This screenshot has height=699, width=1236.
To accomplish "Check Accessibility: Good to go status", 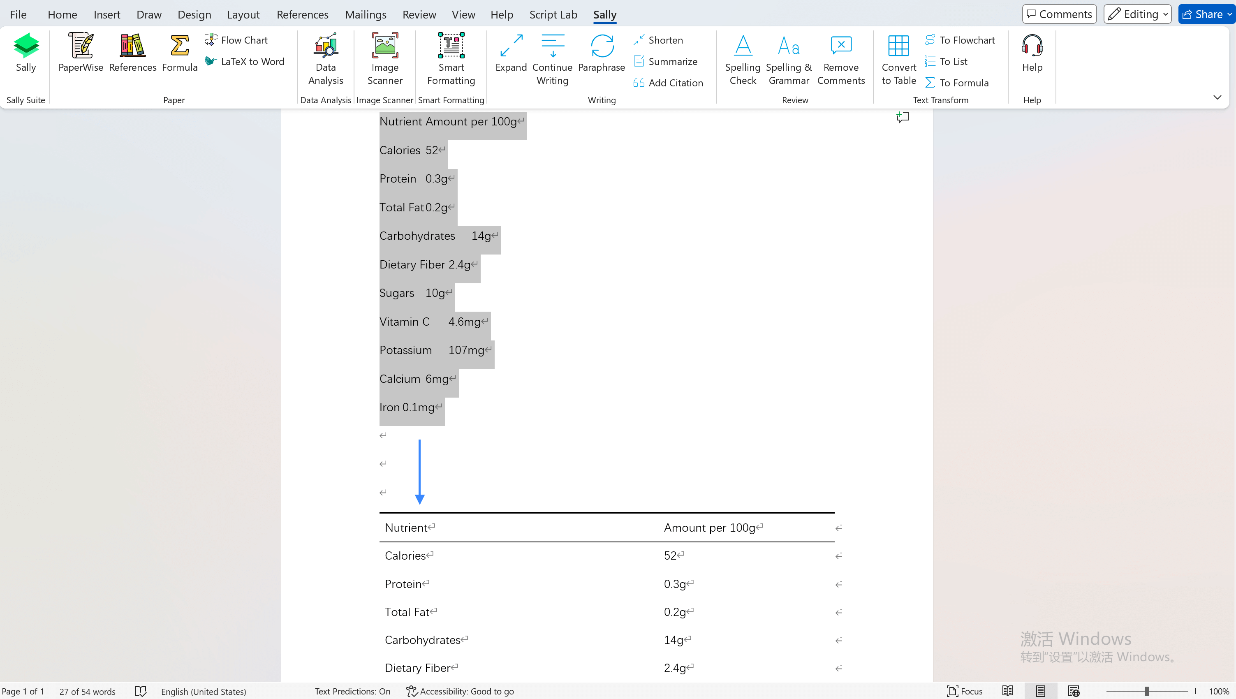I will [x=460, y=691].
